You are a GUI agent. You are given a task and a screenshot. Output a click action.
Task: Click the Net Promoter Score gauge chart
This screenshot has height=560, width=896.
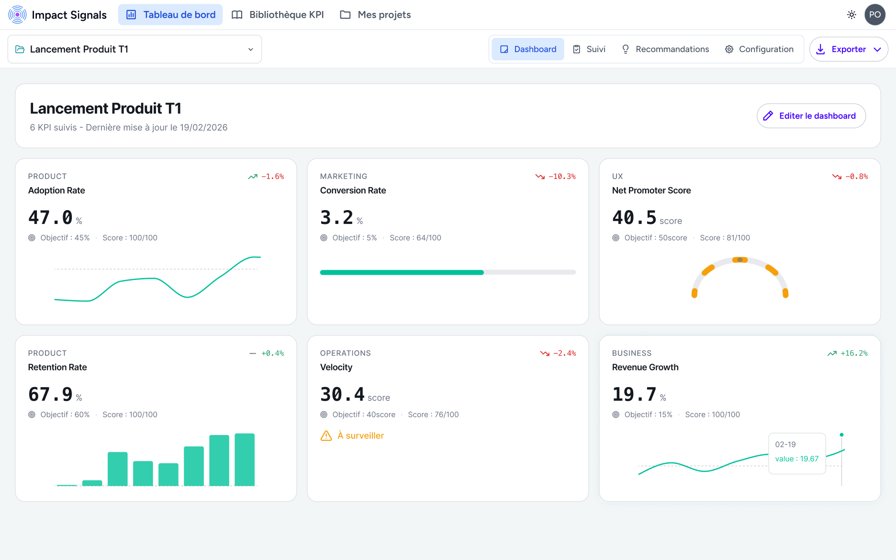[x=739, y=278]
